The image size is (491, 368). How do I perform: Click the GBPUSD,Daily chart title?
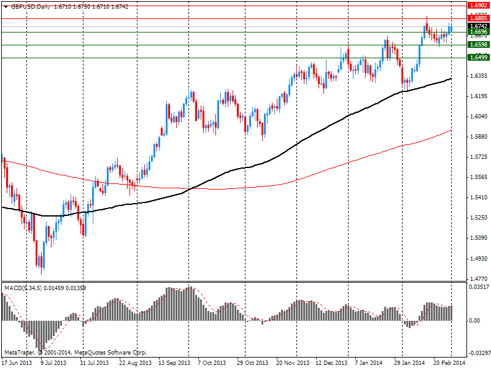[30, 7]
